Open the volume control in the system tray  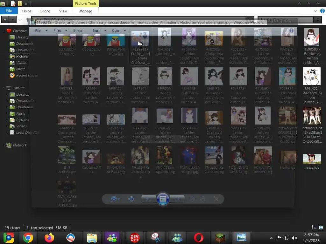294,238
